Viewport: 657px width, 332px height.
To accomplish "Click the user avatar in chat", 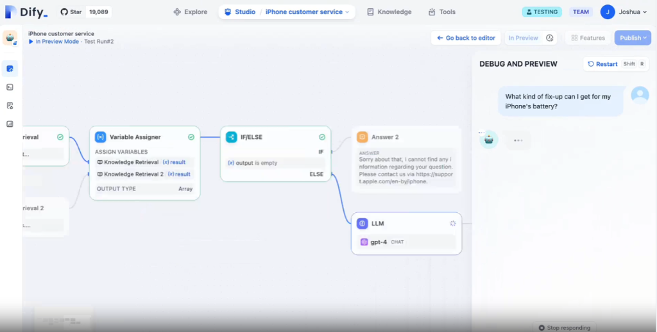I will tap(640, 95).
